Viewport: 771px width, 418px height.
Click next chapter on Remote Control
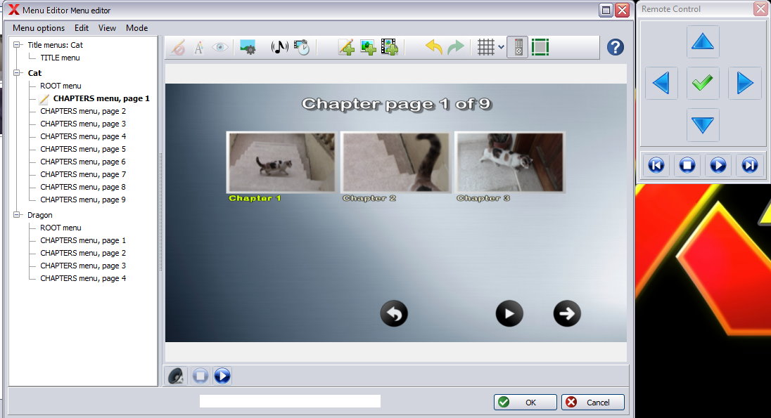click(749, 164)
